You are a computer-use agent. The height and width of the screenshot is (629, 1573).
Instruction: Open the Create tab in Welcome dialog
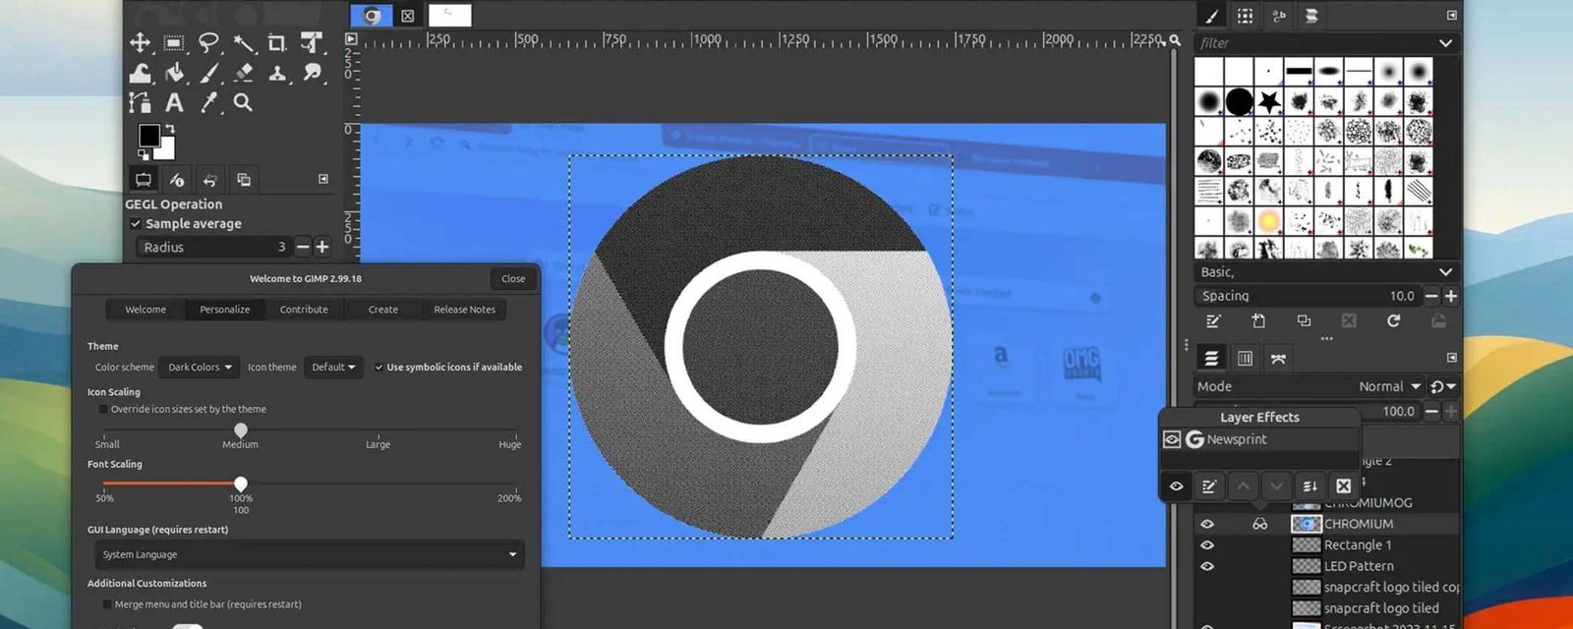click(x=382, y=310)
